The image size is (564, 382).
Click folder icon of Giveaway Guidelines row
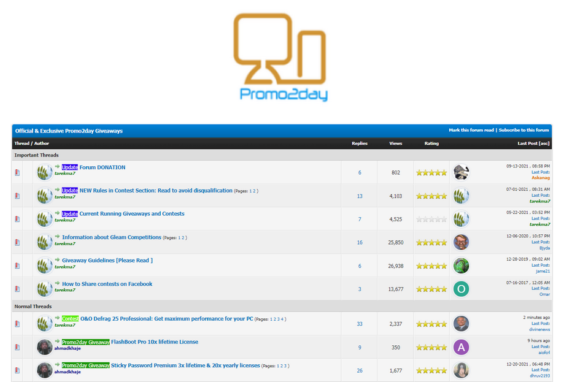point(17,265)
